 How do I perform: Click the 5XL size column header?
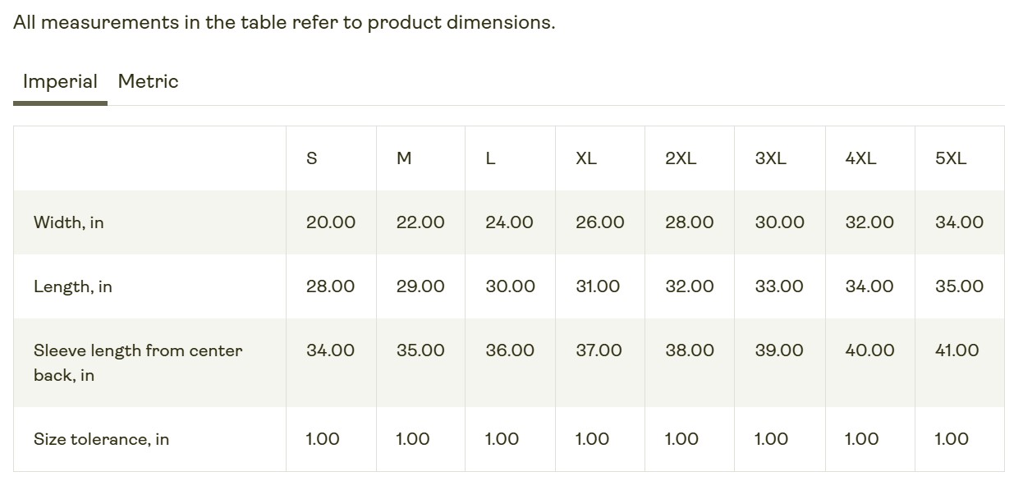point(951,158)
